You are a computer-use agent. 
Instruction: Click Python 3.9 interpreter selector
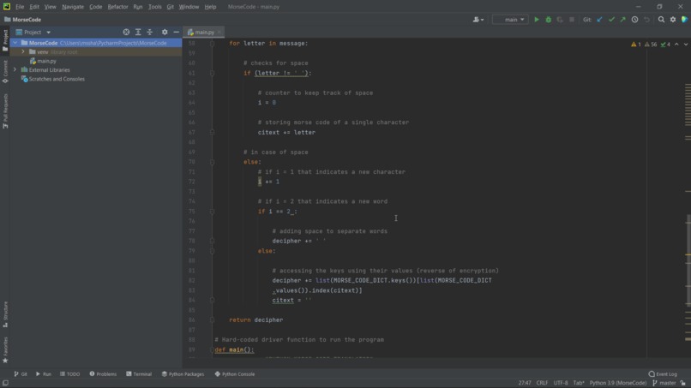[x=618, y=383]
